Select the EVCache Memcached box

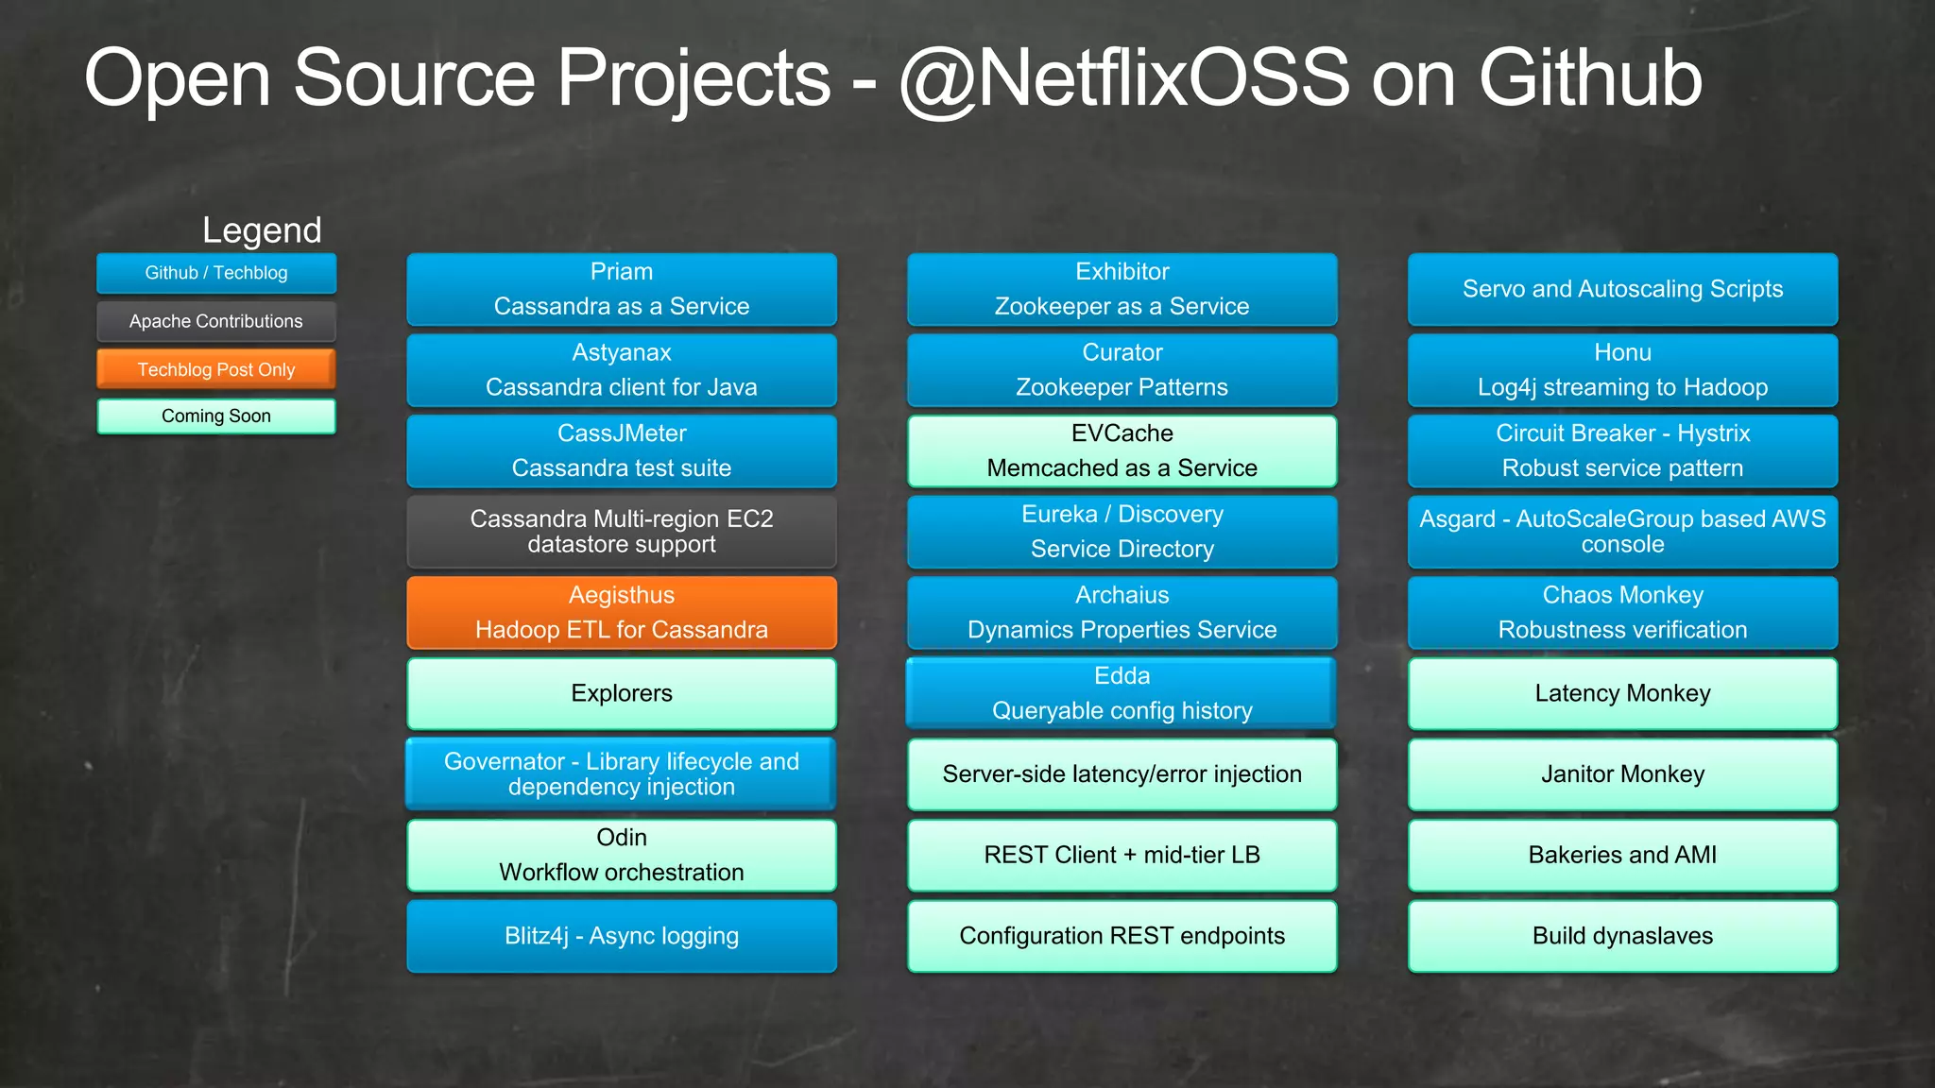point(1122,450)
